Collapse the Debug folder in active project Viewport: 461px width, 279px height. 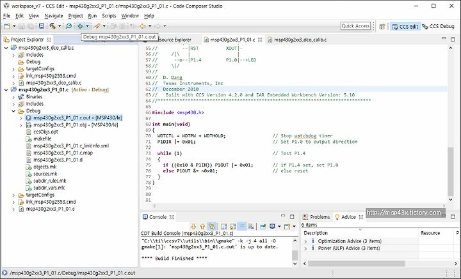(13, 111)
